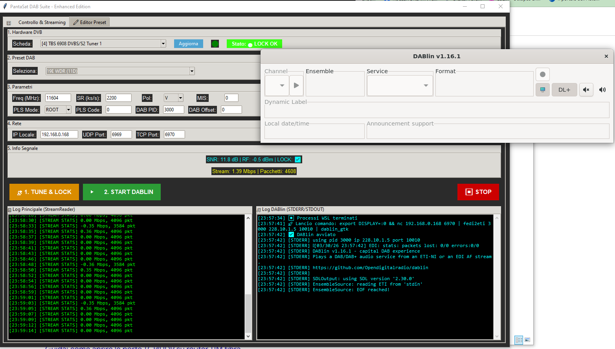Click the Log DABlin panel header icon
615x349 pixels.
[259, 210]
